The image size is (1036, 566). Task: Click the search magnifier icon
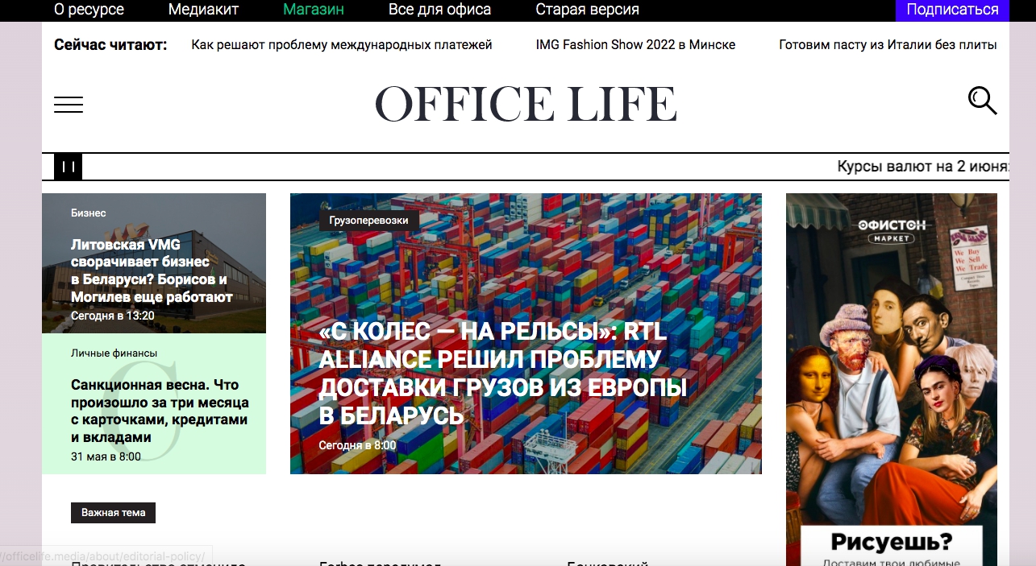[x=982, y=101]
